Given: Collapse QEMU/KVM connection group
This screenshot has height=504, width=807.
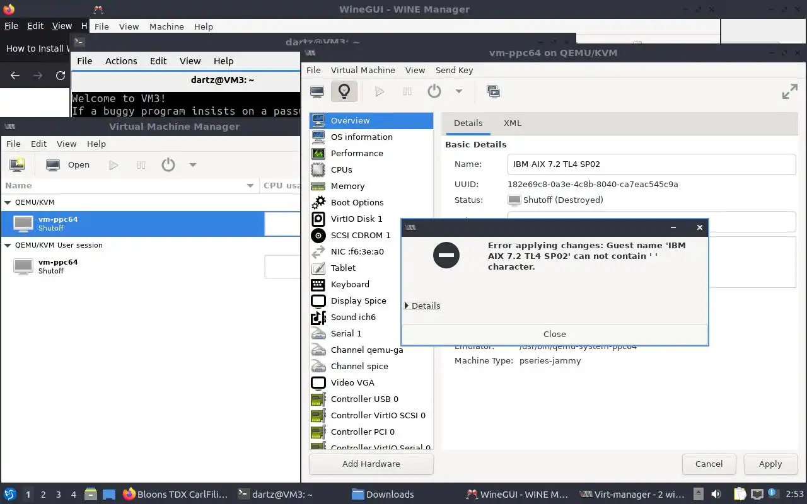Looking at the screenshot, I should [x=8, y=202].
